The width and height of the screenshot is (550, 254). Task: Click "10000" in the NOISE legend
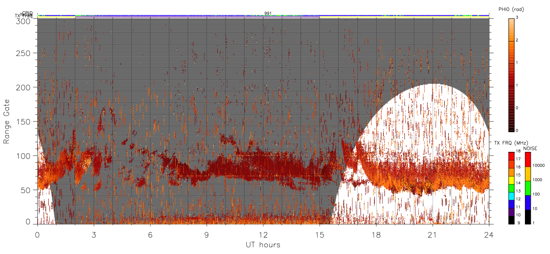point(538,165)
